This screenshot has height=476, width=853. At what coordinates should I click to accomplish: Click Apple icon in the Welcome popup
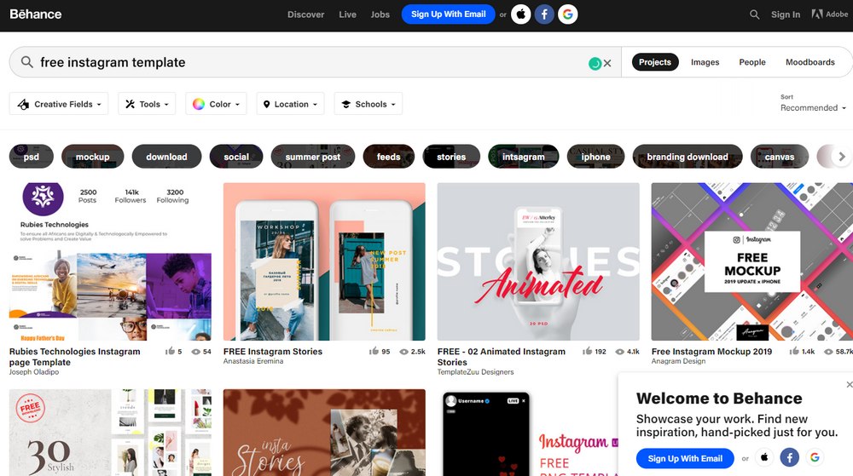click(x=764, y=457)
